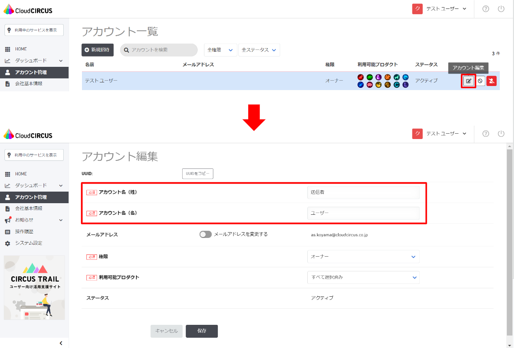This screenshot has height=348, width=514.
Task: Click the red delete-user icon in テスト ユーザー row
Action: (x=491, y=81)
